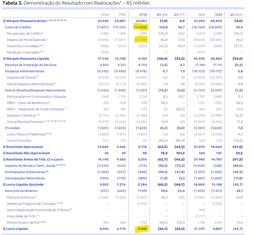Click the 2T25 column header
Viewport: 253px width, 235px height.
(143, 14)
